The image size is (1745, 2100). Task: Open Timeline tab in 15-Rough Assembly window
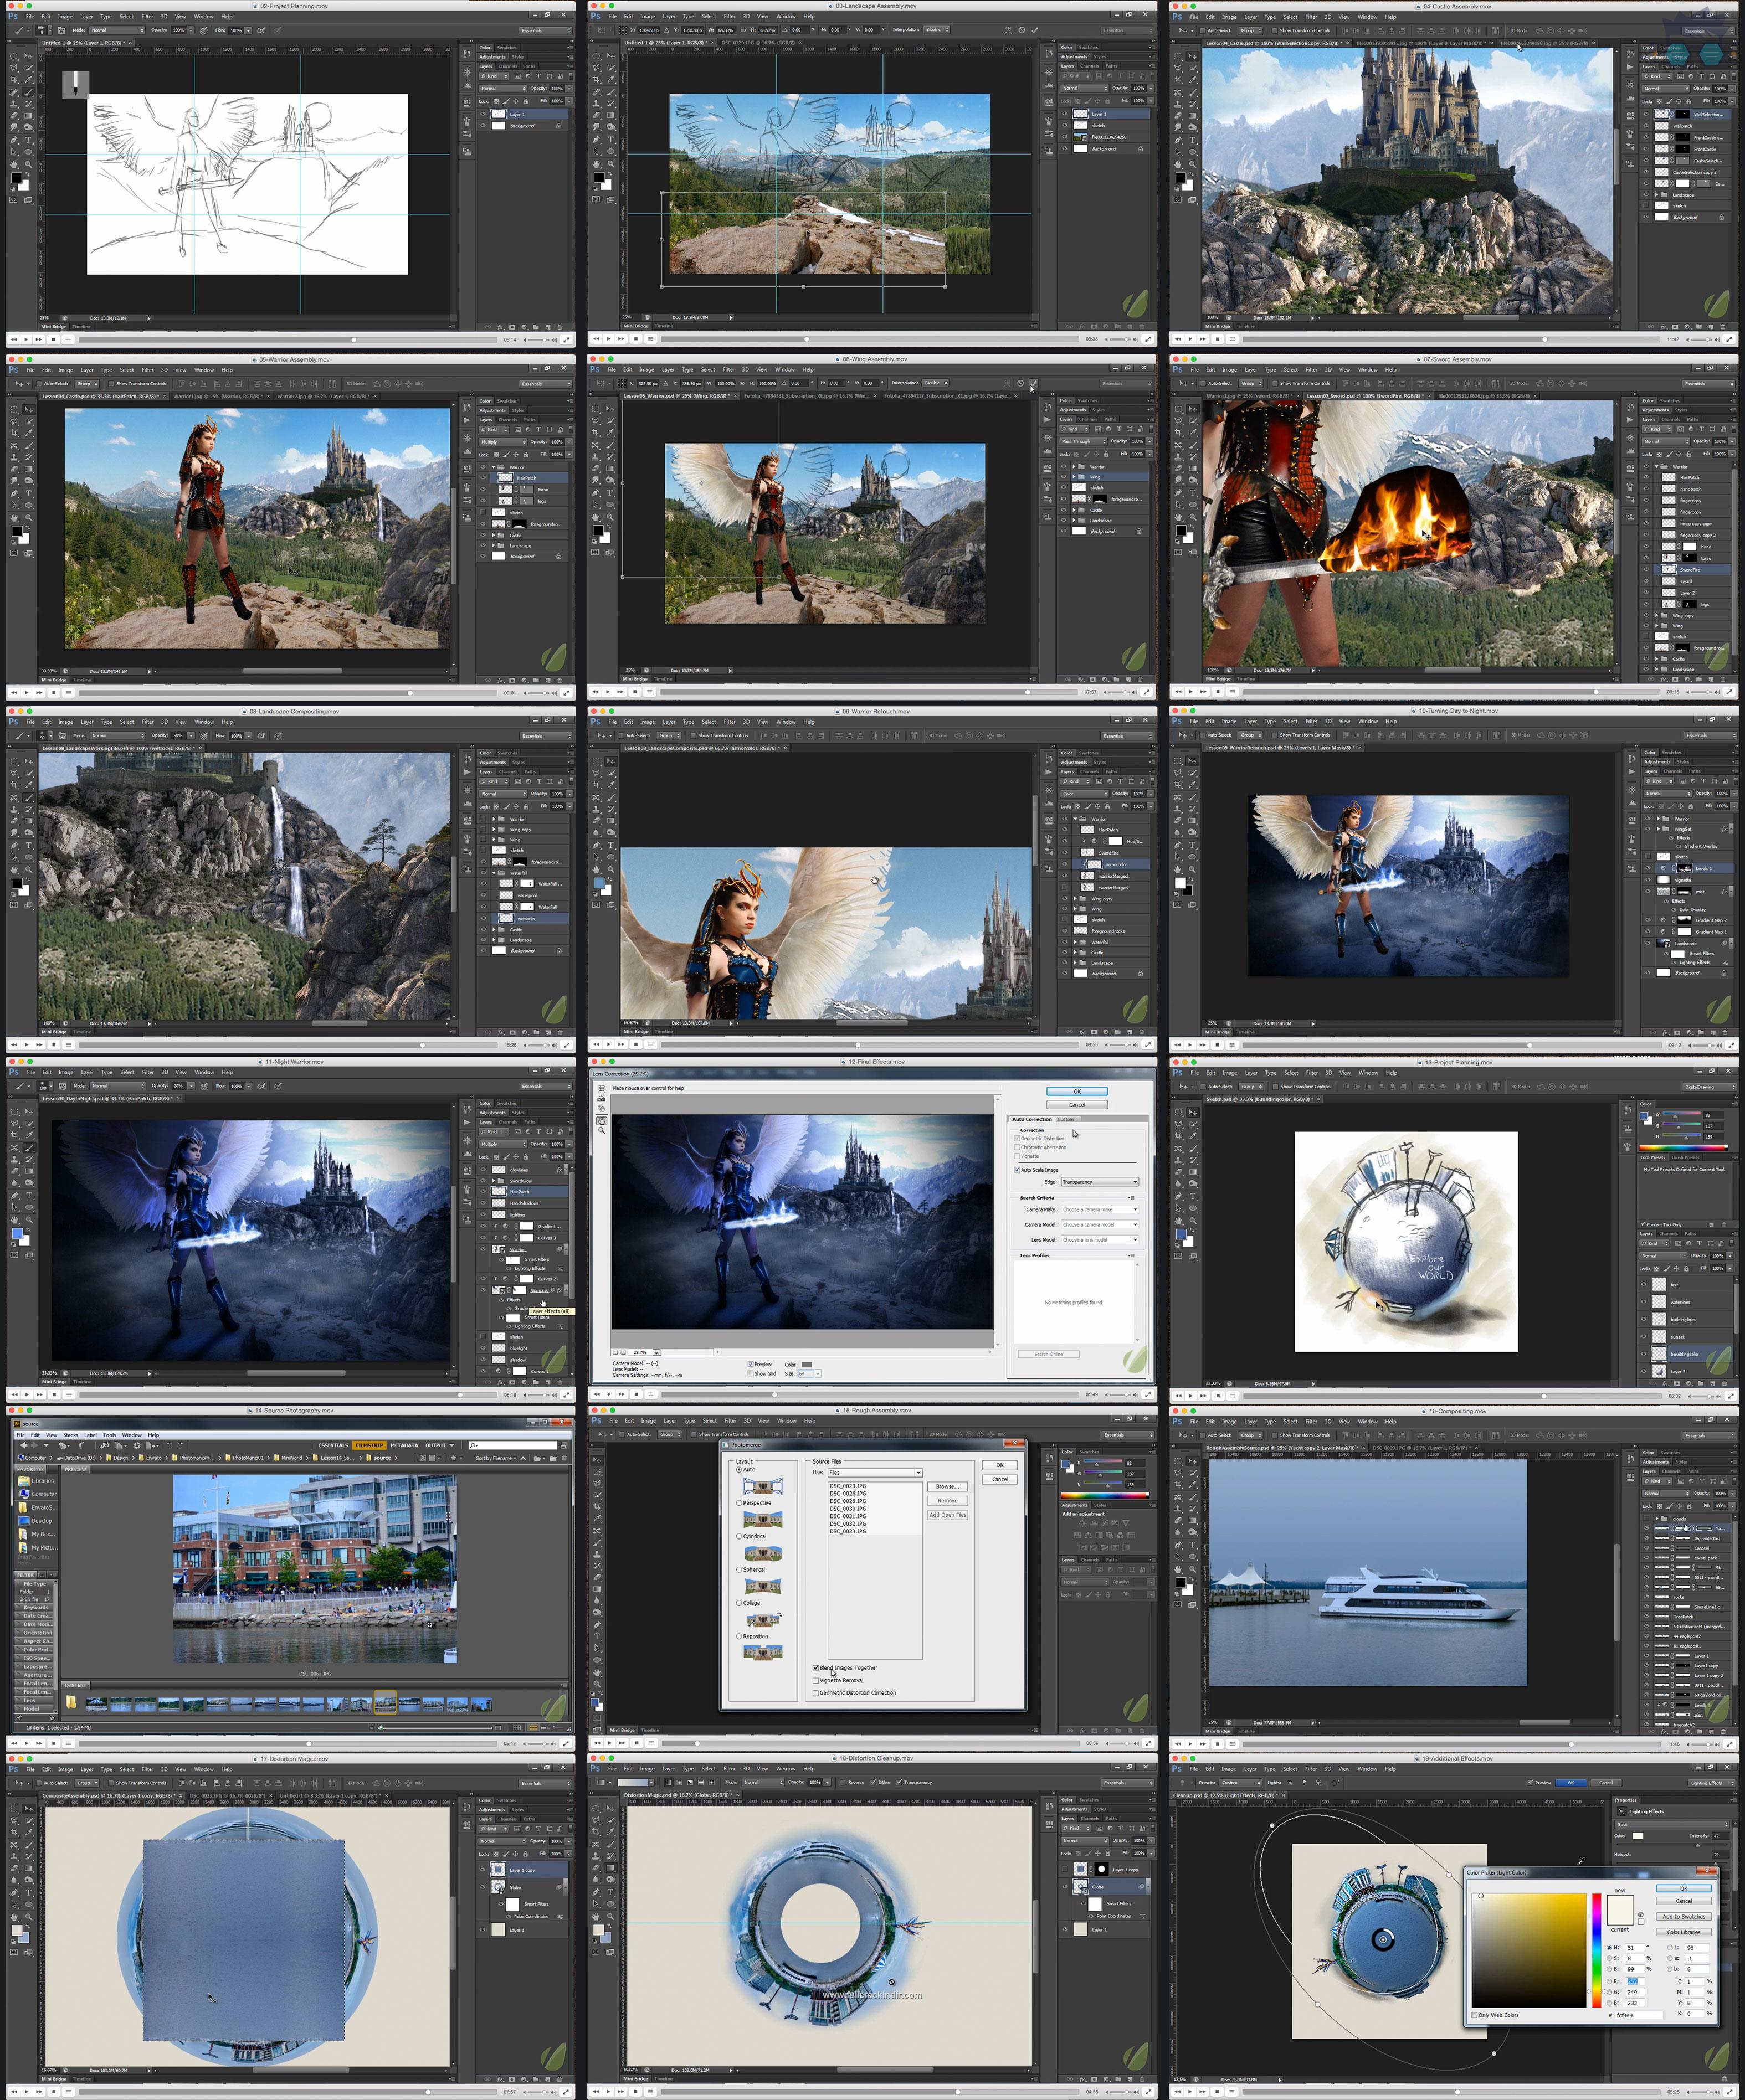coord(650,1730)
